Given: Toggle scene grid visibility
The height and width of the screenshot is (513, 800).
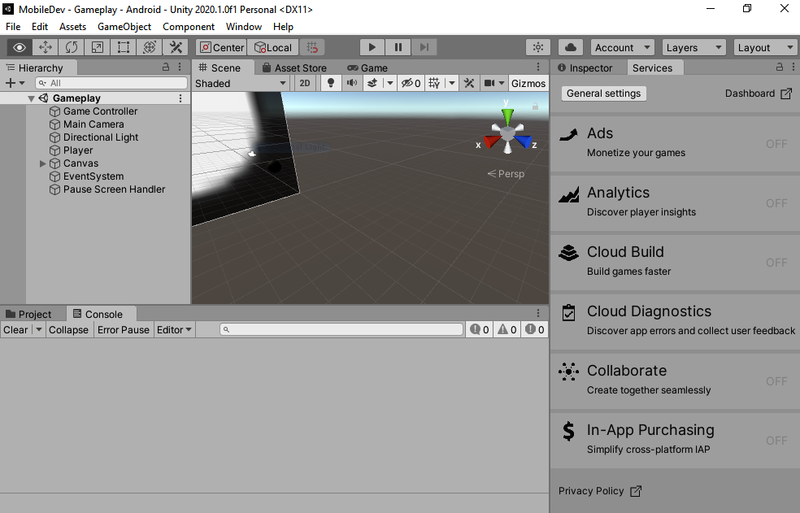Looking at the screenshot, I should tap(434, 83).
